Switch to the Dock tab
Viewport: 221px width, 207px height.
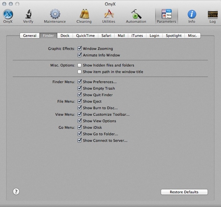click(x=65, y=35)
